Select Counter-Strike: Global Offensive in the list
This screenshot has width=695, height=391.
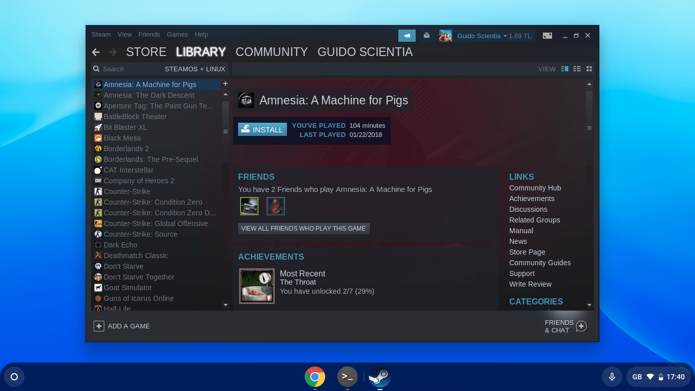tap(157, 224)
